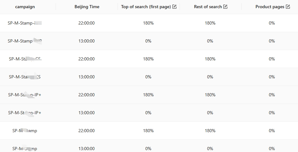Click Top of search (first page) header text
Screen dimensions: 298x152
pos(146,7)
